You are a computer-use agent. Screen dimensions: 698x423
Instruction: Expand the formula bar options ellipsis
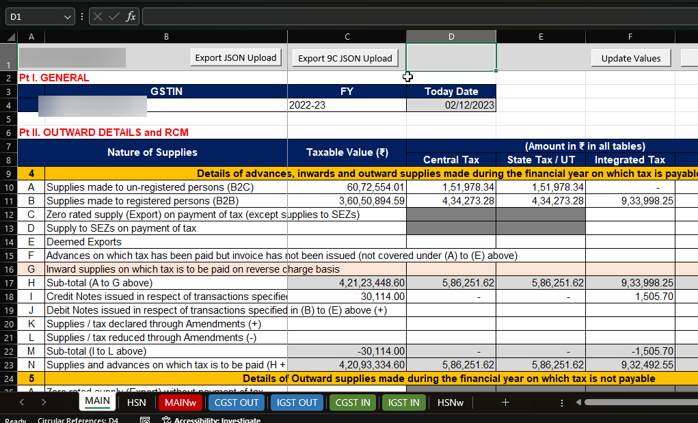pos(83,16)
